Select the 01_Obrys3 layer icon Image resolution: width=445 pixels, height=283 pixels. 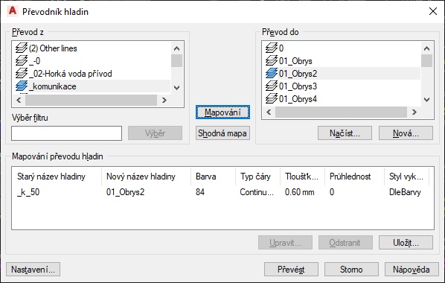[x=272, y=86]
